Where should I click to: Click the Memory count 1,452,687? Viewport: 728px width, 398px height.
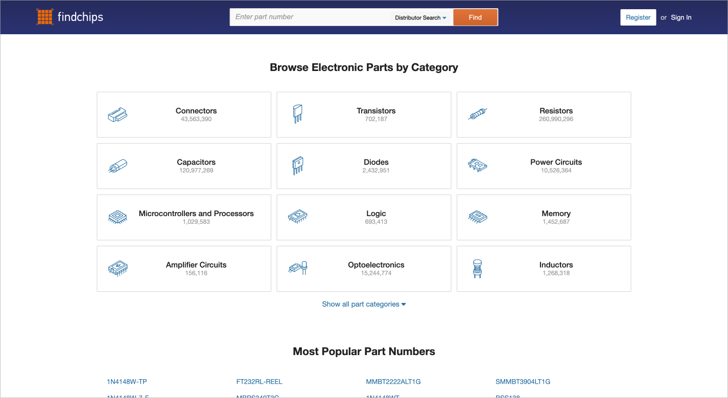click(x=556, y=222)
